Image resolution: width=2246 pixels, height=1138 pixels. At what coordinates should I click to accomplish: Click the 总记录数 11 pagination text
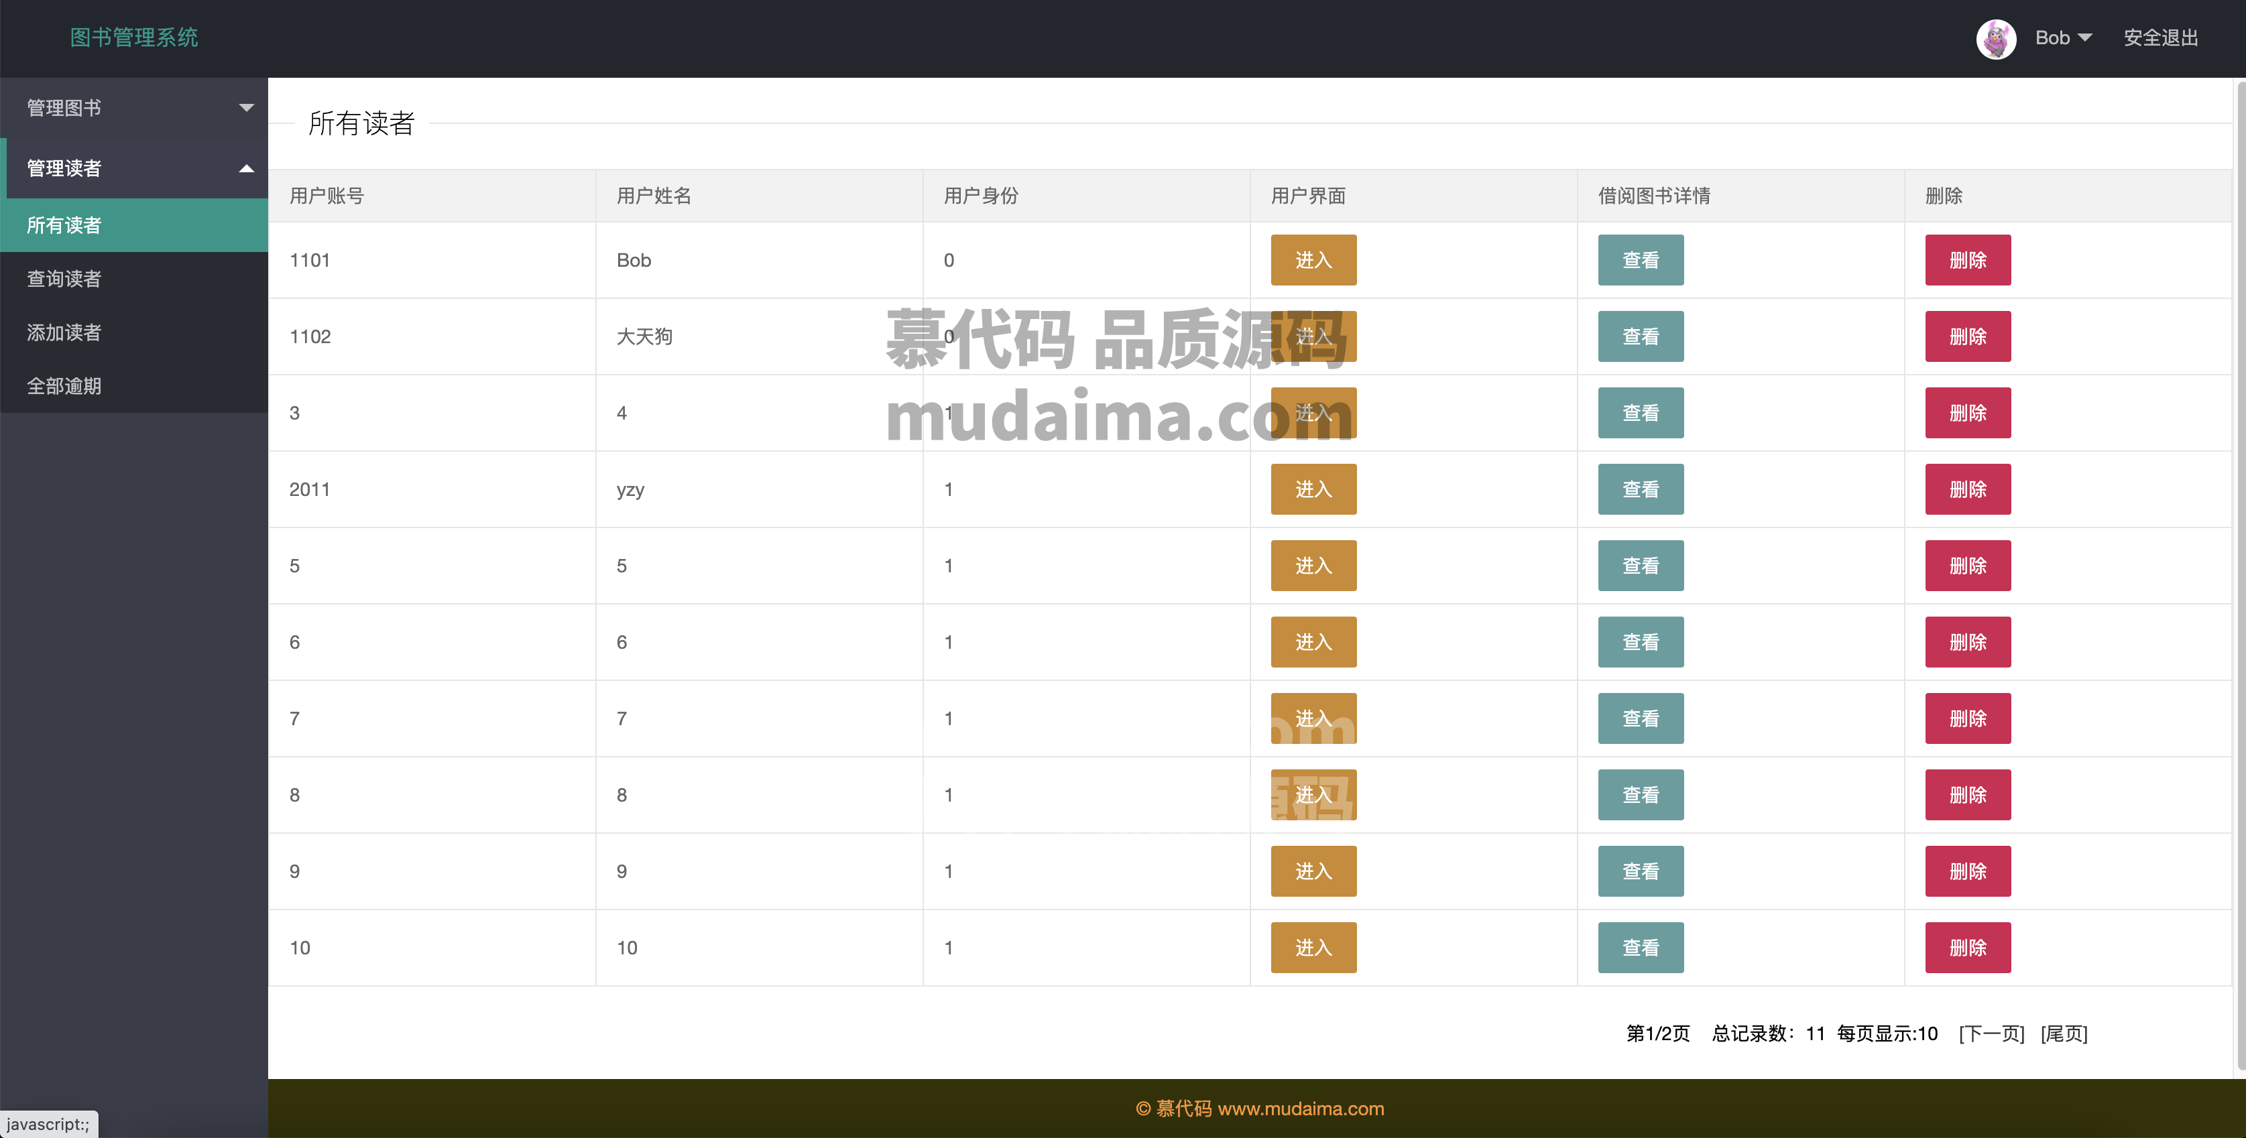[x=1768, y=1033]
